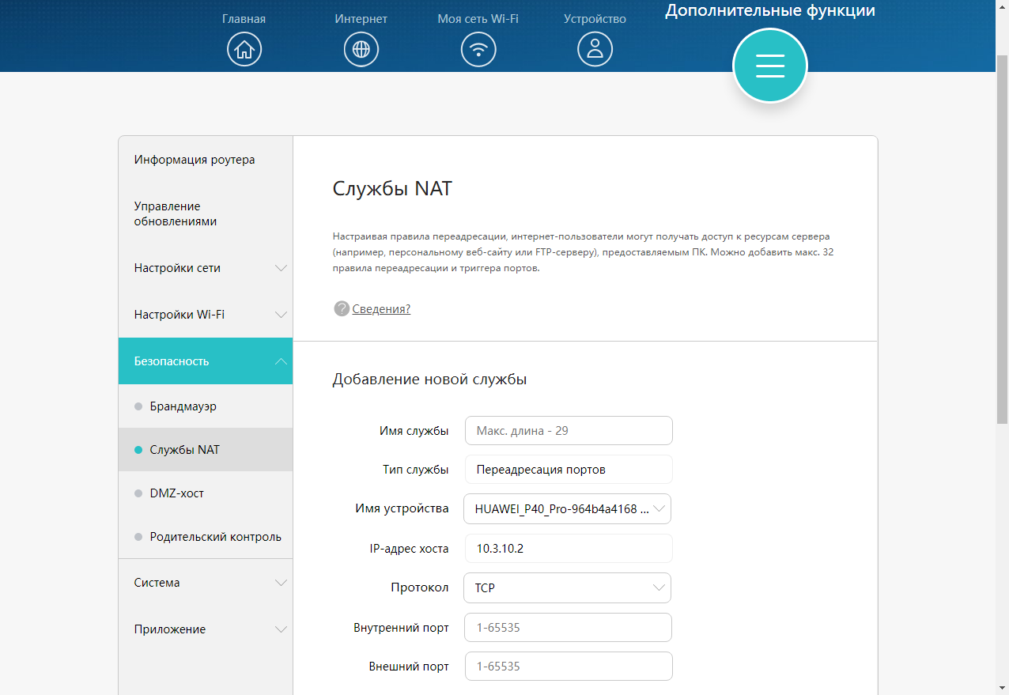This screenshot has width=1009, height=695.
Task: Click the Wi-Fi signal icon
Action: pos(478,49)
